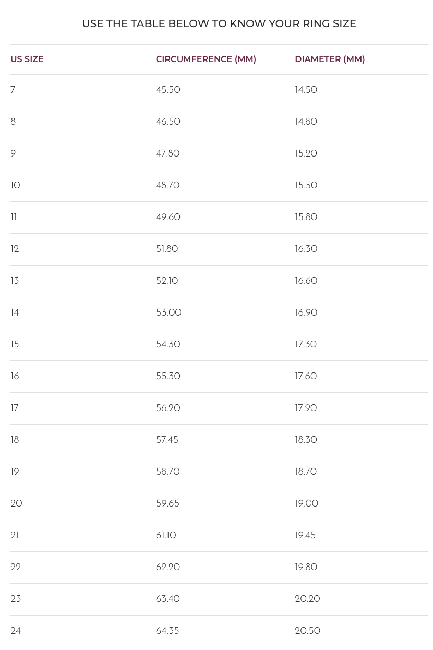Click the DIAMETER (MM) column header
This screenshot has width=433, height=650.
pyautogui.click(x=330, y=59)
